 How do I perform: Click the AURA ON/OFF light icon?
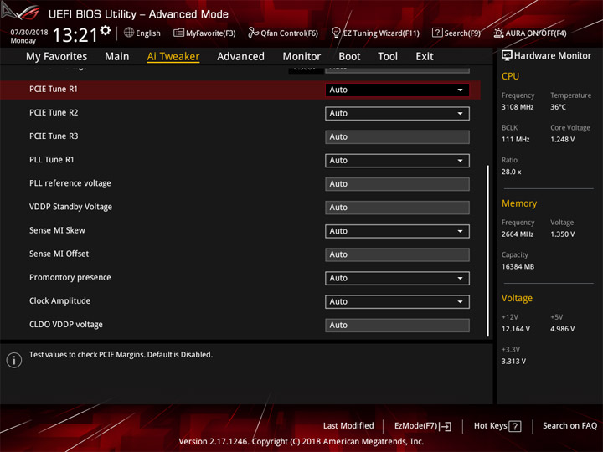click(x=498, y=33)
